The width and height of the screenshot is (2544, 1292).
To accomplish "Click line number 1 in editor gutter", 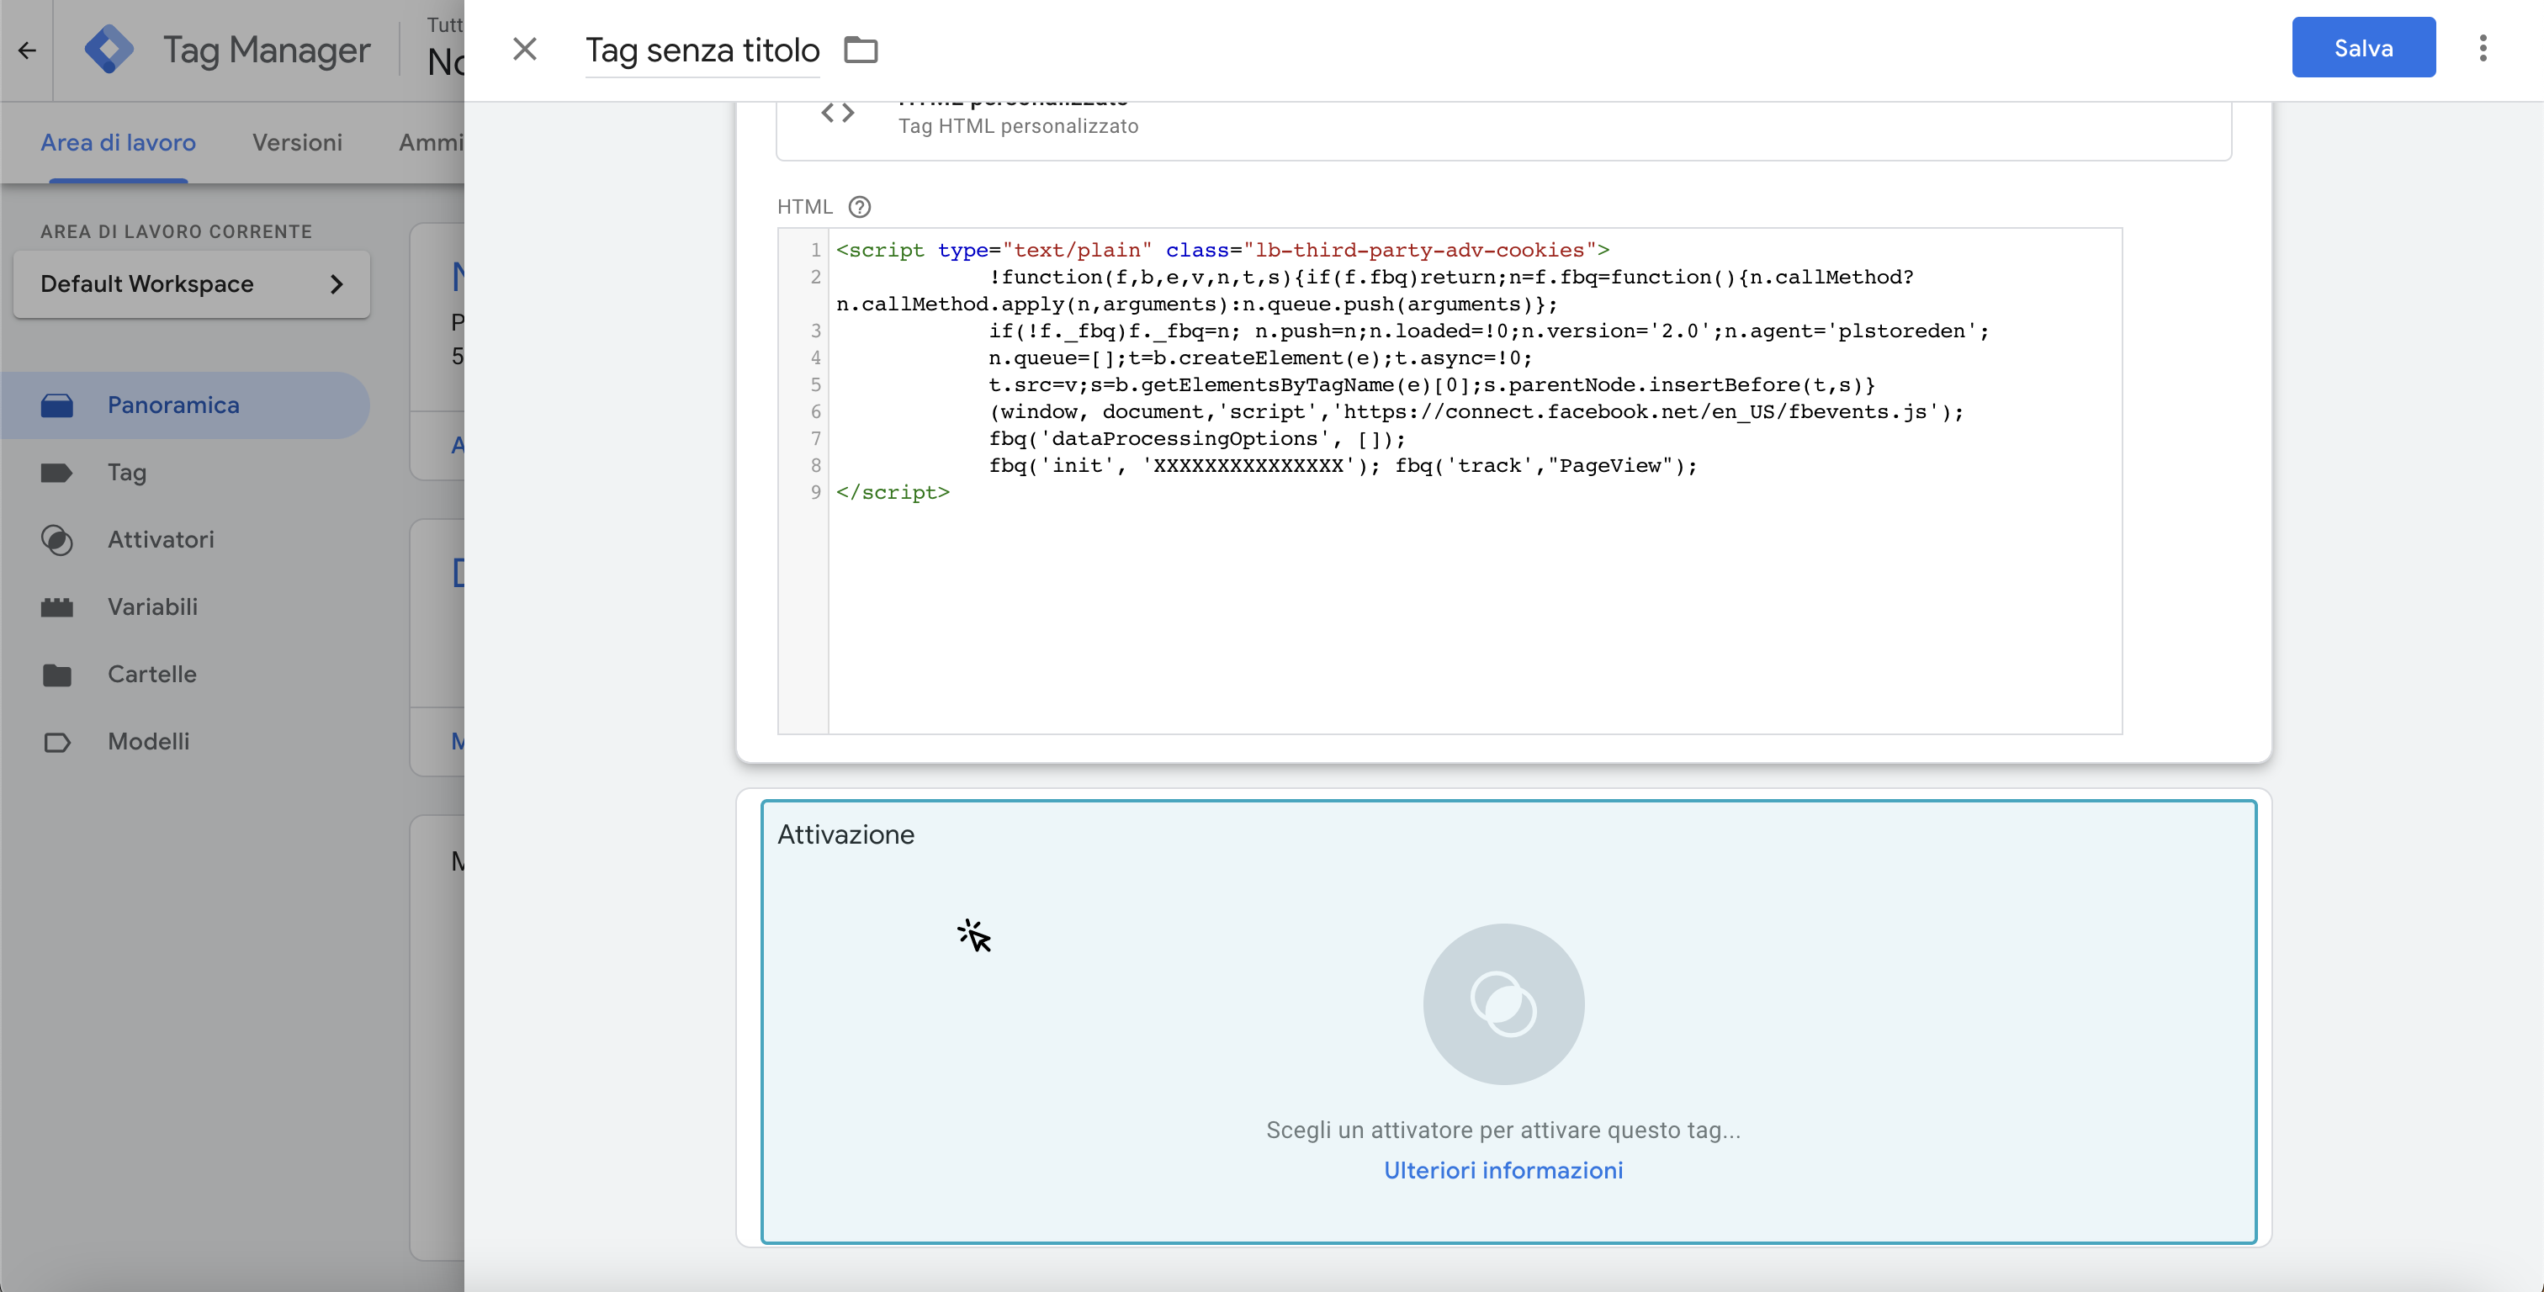I will pos(816,250).
